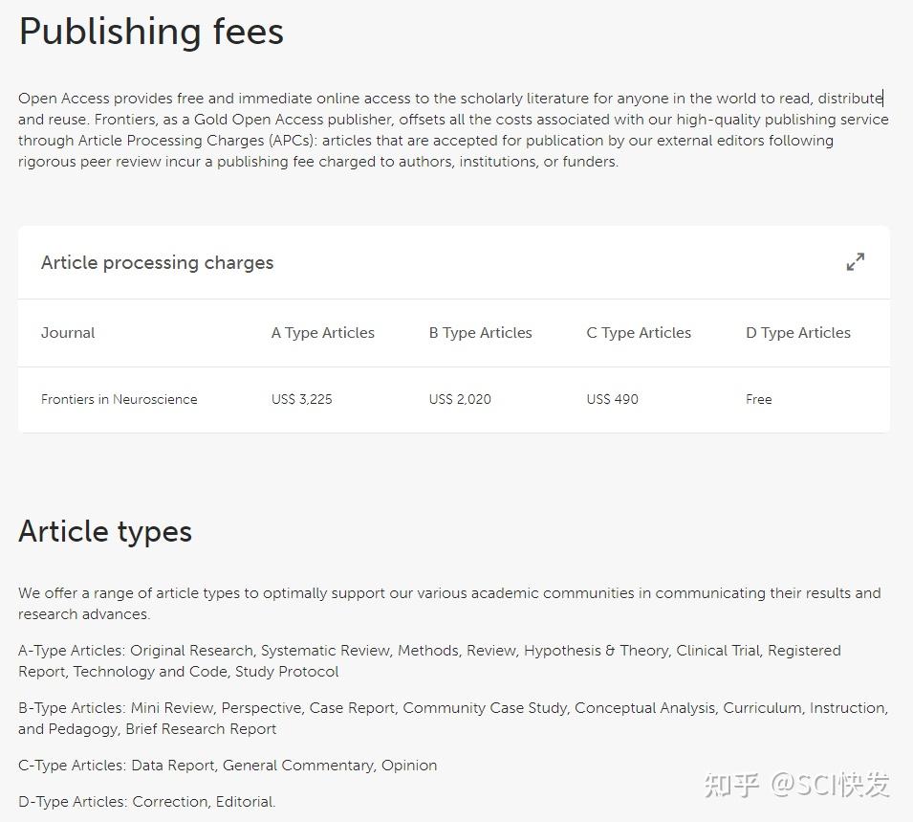
Task: Click the D Type Articles column header
Action: coord(797,333)
